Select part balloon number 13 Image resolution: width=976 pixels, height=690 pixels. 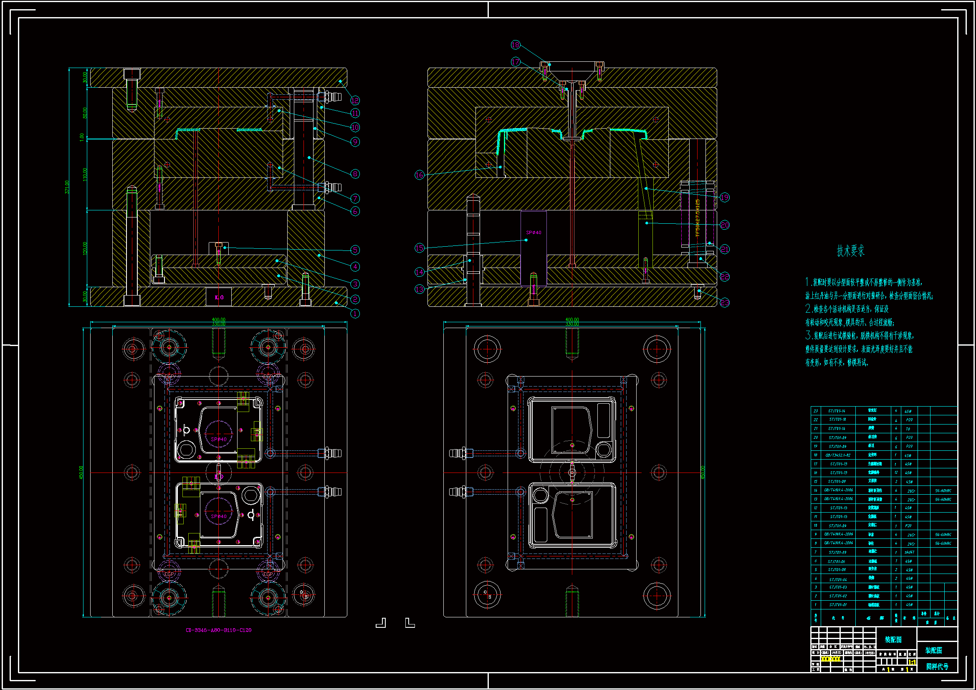[x=420, y=289]
